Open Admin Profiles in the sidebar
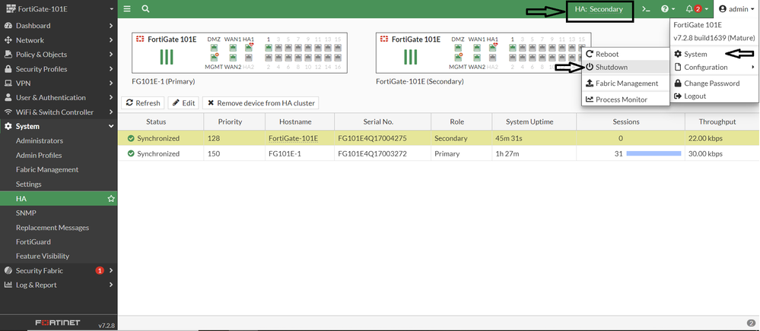 (x=39, y=156)
